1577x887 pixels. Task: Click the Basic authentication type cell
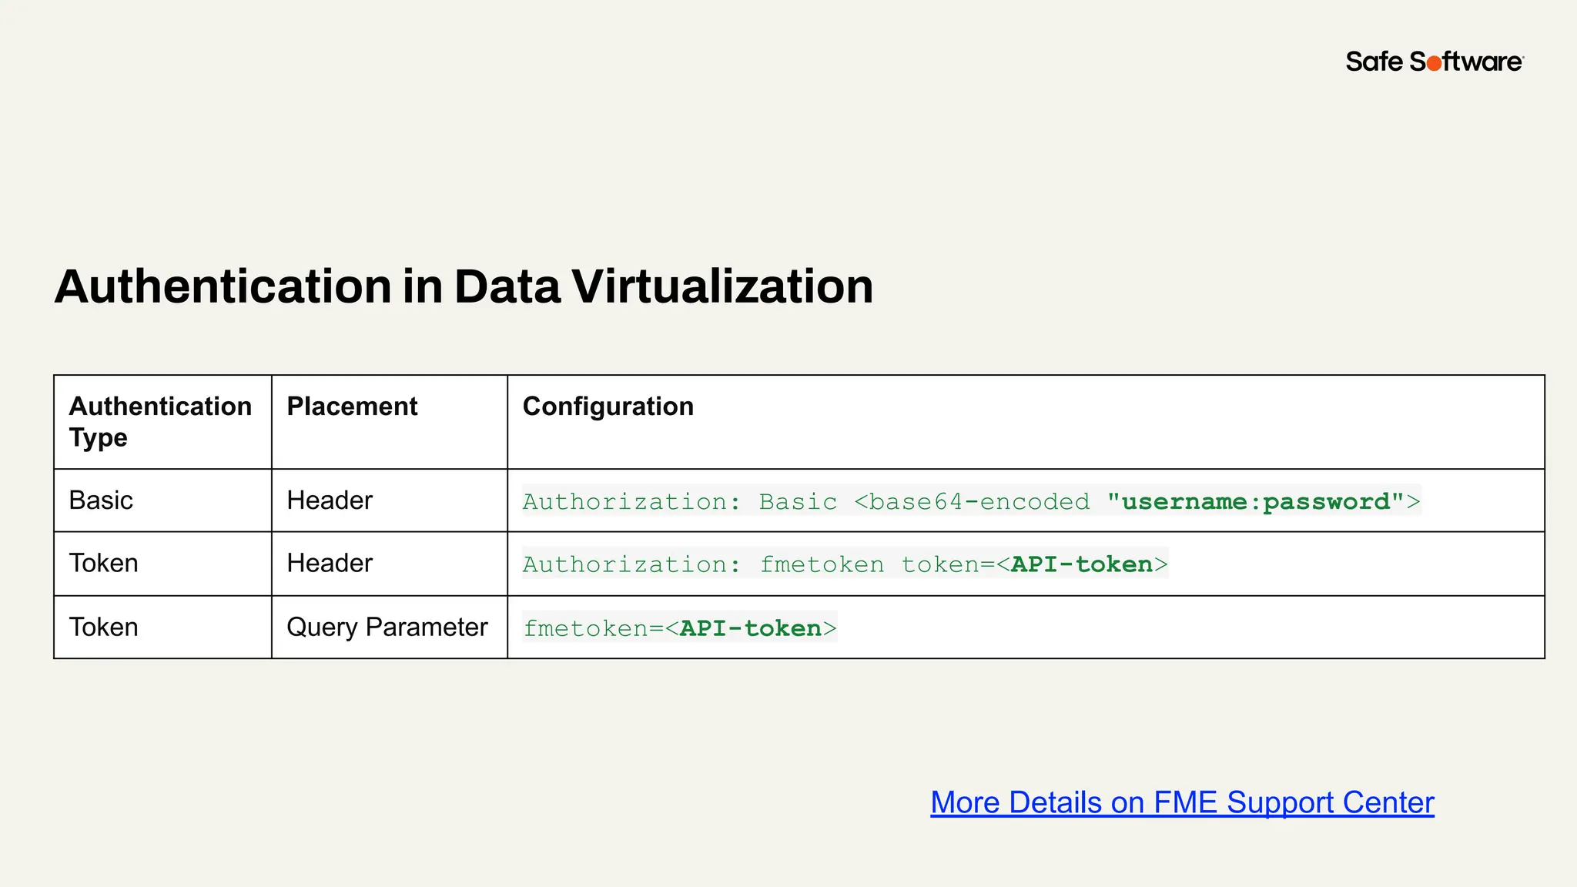[x=162, y=500]
